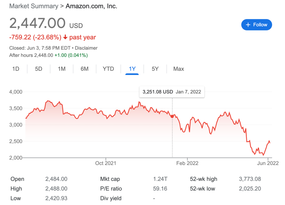Image resolution: width=285 pixels, height=205 pixels.
Task: Switch to YTD view
Action: [108, 69]
